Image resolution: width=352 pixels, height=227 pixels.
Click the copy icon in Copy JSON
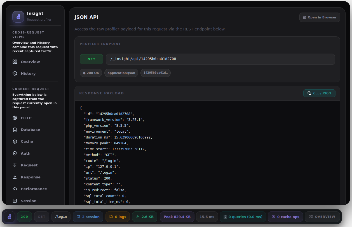pos(309,93)
